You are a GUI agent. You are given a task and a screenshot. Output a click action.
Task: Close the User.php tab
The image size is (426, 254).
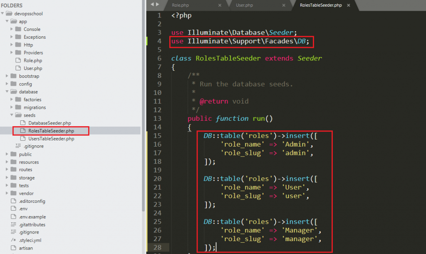284,5
